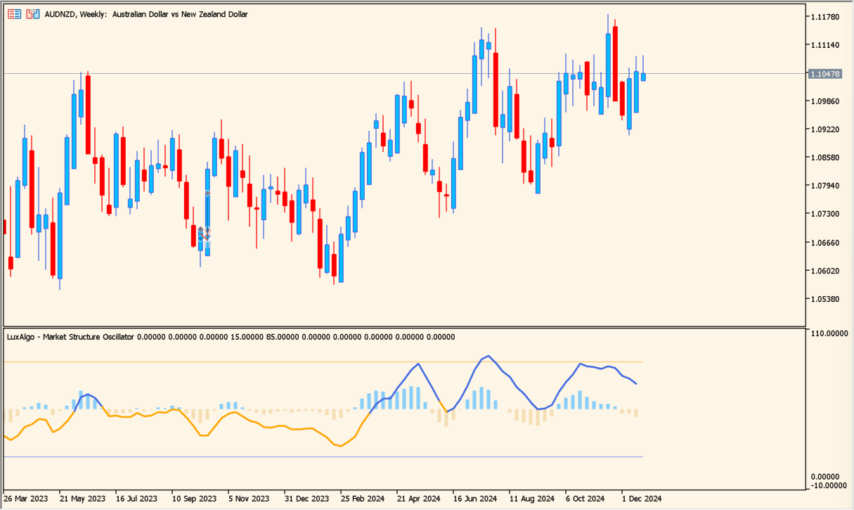Click the 1.05380 value on the price scale
Image resolution: width=854 pixels, height=510 pixels.
[x=824, y=297]
